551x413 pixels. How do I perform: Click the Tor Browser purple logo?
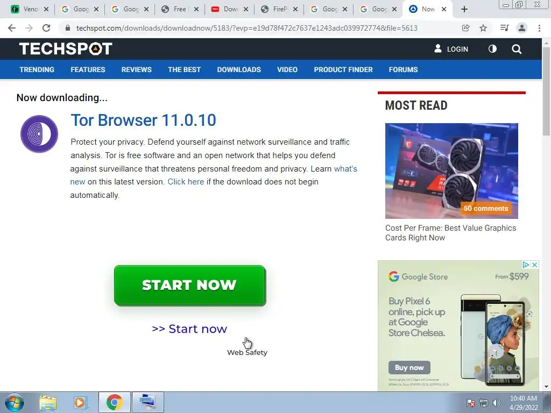coord(39,134)
